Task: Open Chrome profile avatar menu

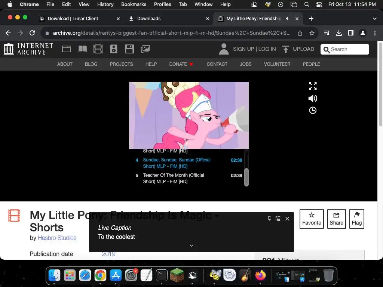Action: (363, 33)
